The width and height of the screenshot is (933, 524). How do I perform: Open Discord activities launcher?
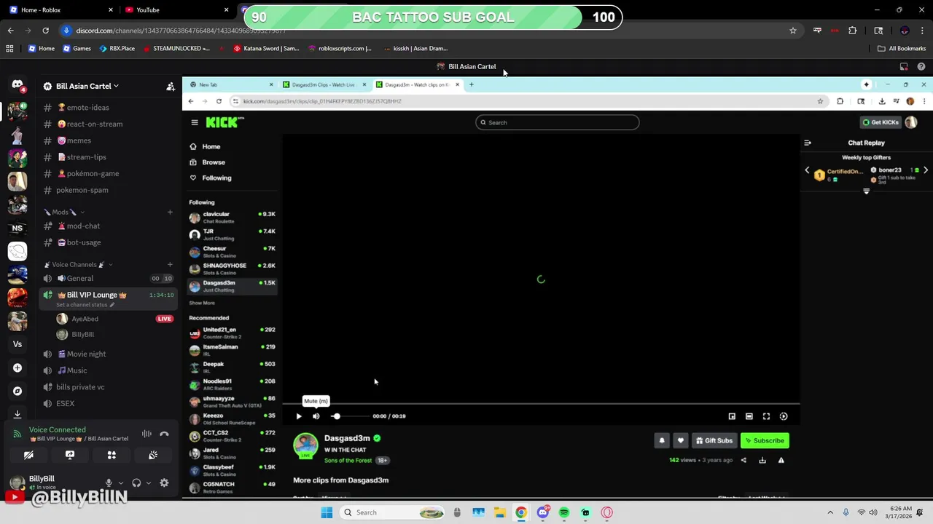coord(112,455)
